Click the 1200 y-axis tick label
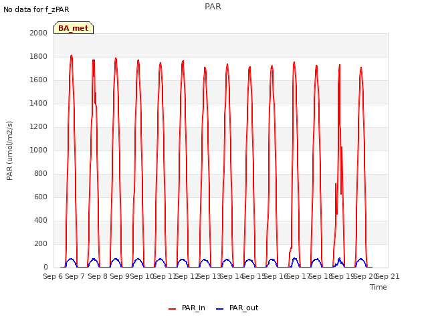The width and height of the screenshot is (428, 321). coord(39,126)
